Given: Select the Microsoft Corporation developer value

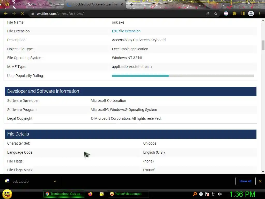Looking at the screenshot, I should coord(108,101).
